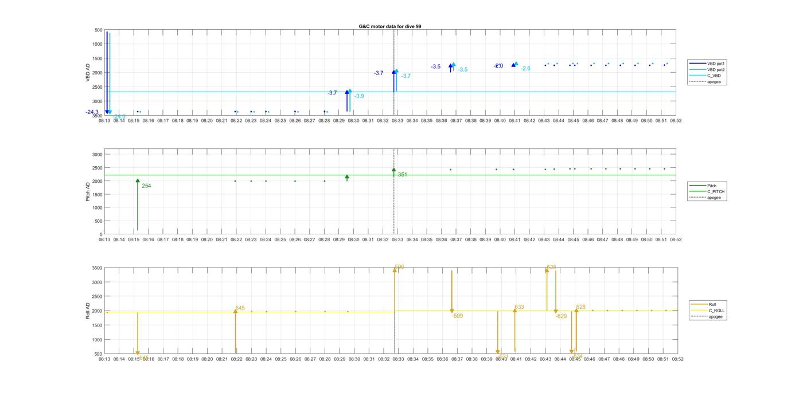Image resolution: width=803 pixels, height=397 pixels.
Task: Click the '08:13' tick on Roll plot axis
Action: coord(104,359)
